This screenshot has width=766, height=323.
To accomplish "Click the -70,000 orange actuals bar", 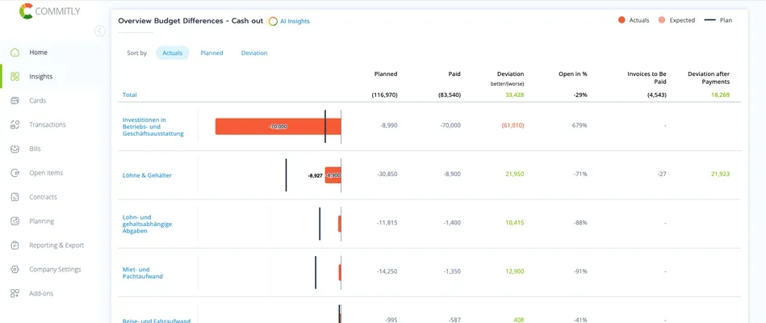I will [278, 126].
